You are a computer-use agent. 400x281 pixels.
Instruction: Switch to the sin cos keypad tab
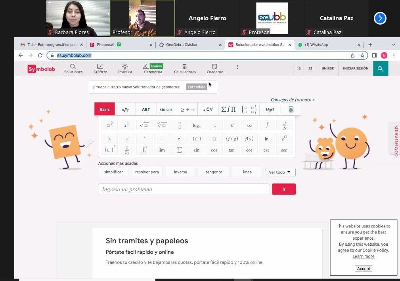[166, 109]
